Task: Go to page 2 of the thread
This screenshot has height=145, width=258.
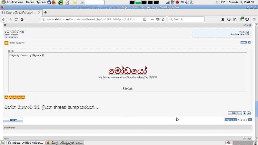Action: 244,120
